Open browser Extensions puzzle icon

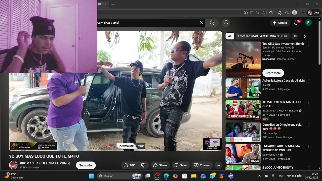271,13
